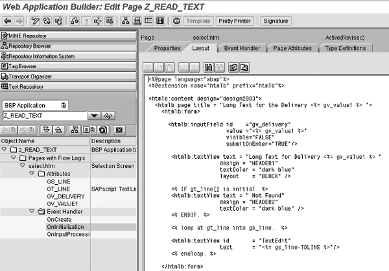Collapse the Attributes folder node
This screenshot has width=389, height=271.
click(x=31, y=174)
